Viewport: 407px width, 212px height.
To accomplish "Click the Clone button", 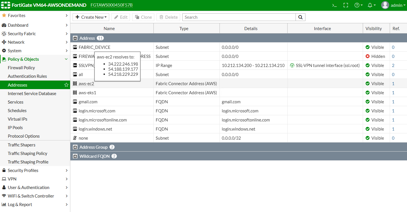I will 144,17.
